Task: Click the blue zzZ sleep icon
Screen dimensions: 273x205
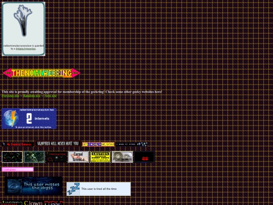Action: pos(73,189)
